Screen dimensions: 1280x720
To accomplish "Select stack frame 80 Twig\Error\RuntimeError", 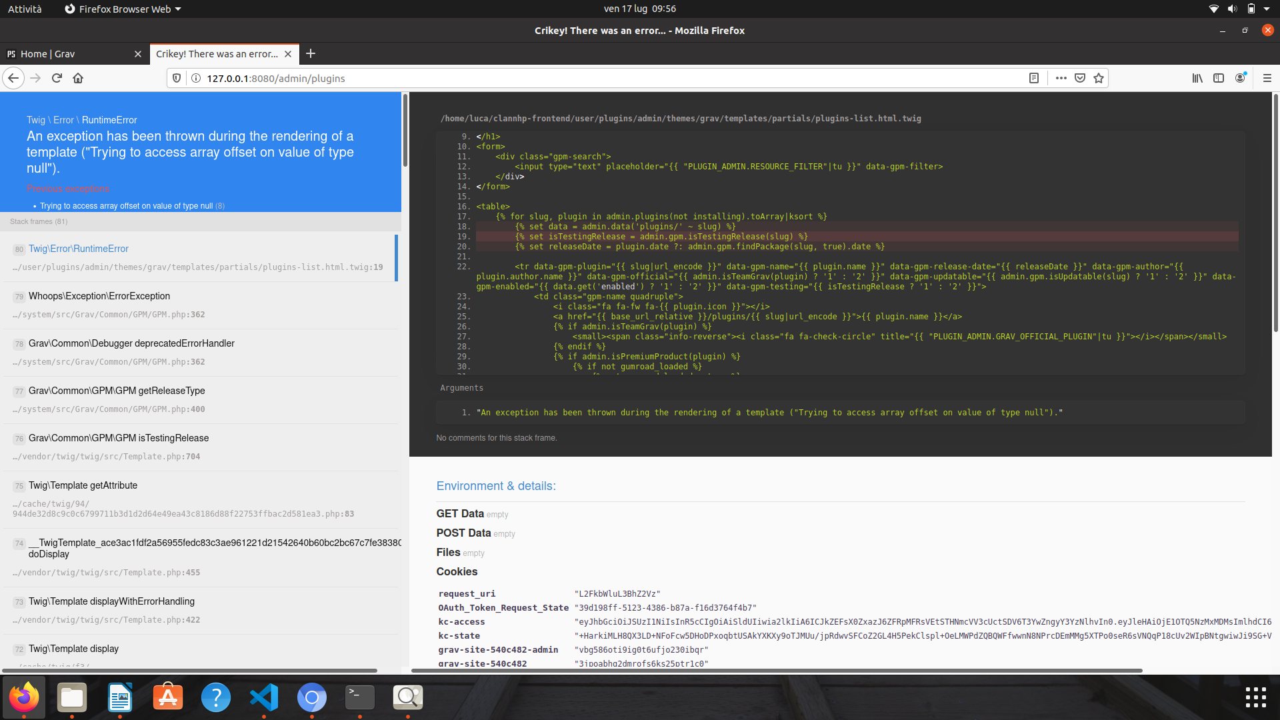I will pyautogui.click(x=199, y=257).
